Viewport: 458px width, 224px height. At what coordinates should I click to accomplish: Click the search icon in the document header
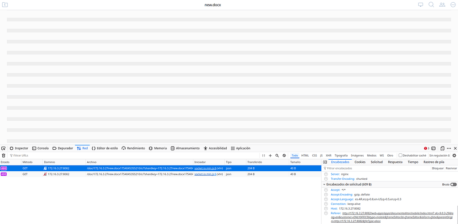(x=432, y=4)
